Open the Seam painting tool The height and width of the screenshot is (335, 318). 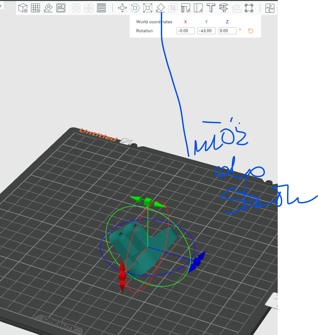click(198, 8)
